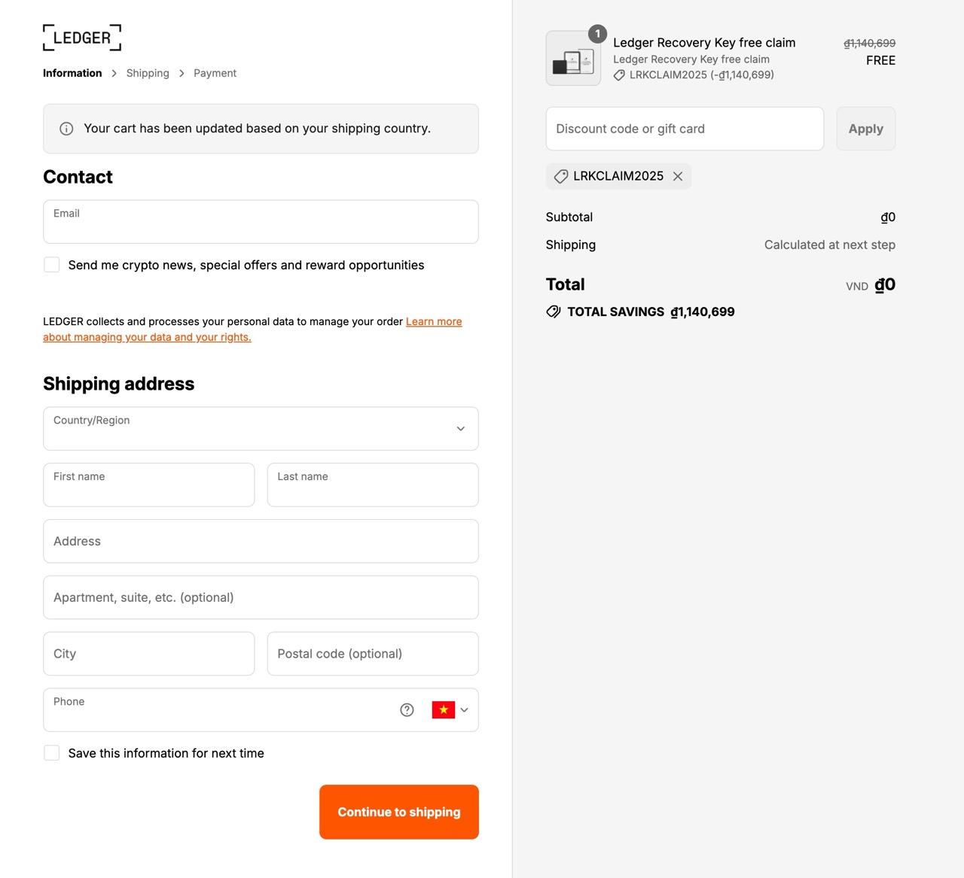964x878 pixels.
Task: Click Continue to shipping button
Action: 399,812
